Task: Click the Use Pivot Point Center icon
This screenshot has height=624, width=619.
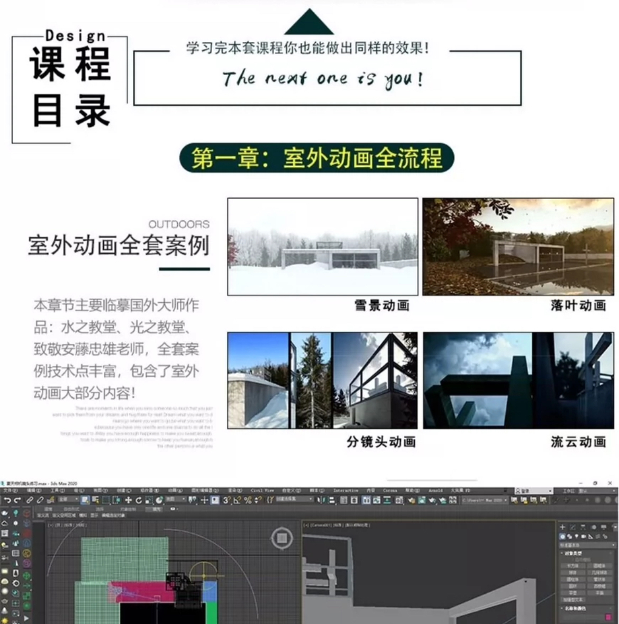Action: click(193, 500)
